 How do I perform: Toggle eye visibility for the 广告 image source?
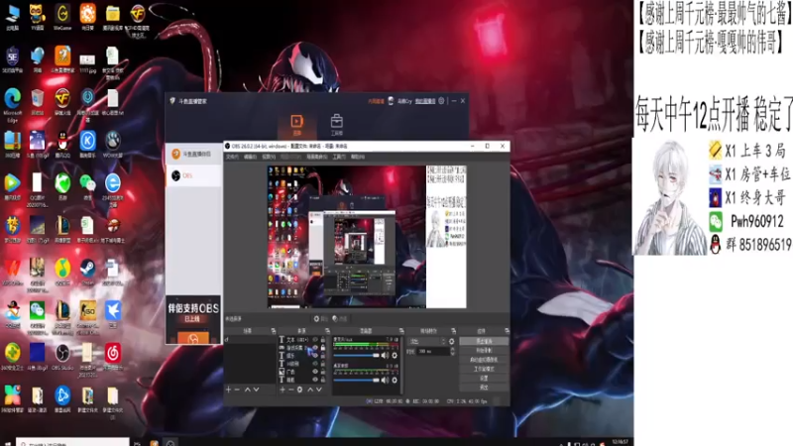pyautogui.click(x=315, y=372)
